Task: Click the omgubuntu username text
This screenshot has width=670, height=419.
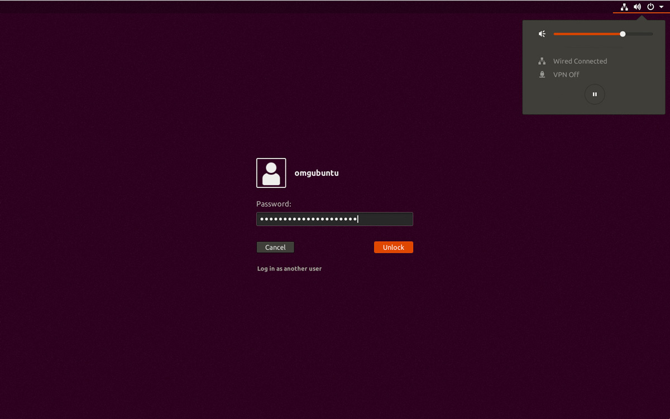Action: [x=317, y=173]
